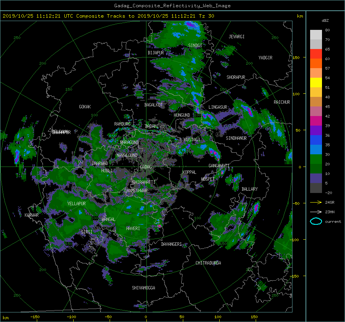Click the KUSTAGI city label
345x322 pixels.
click(x=192, y=140)
